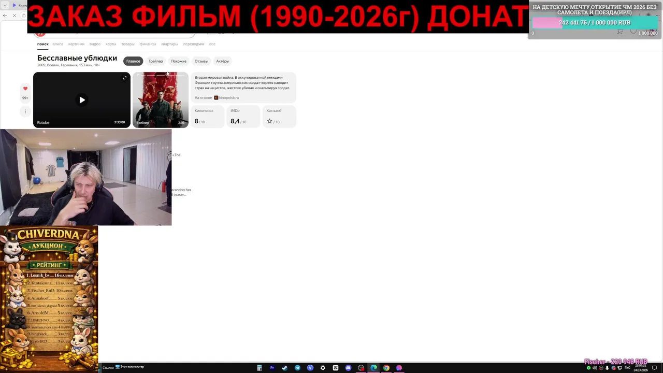The width and height of the screenshot is (663, 373).
Task: Select the Главное tab
Action: click(x=133, y=61)
